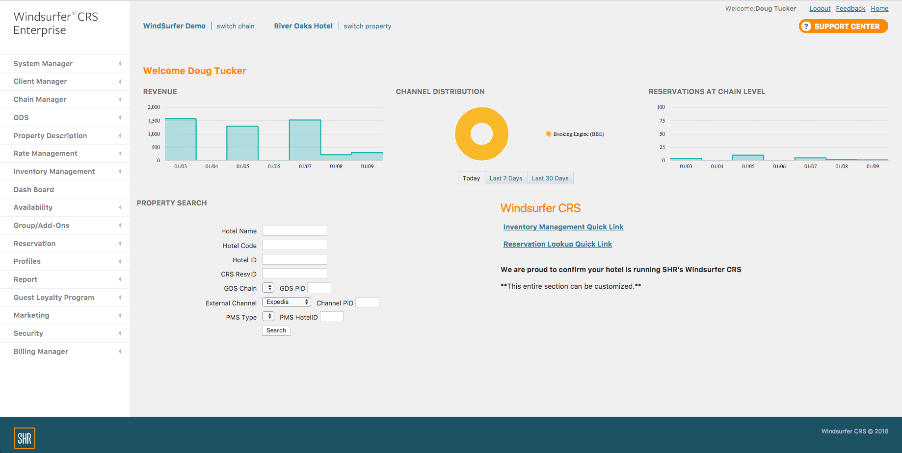Click the Windsurfer CRS Enterprise logo
Viewport: 902px width, 453px height.
[55, 23]
